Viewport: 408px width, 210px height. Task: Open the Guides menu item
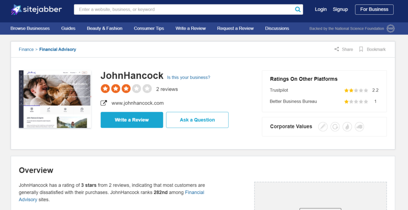point(68,28)
